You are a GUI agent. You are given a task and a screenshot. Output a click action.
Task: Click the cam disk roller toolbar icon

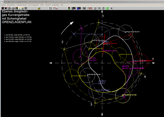pos(84,8)
